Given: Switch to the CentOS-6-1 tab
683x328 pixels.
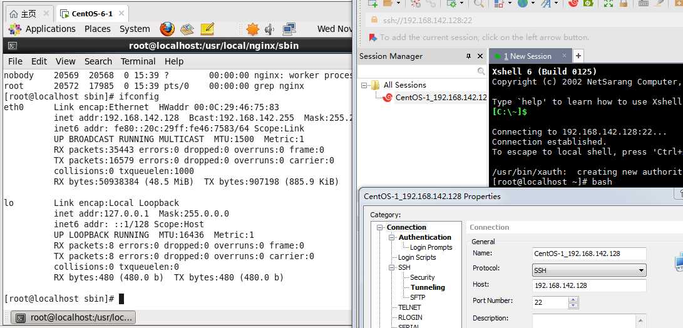Looking at the screenshot, I should coord(92,14).
